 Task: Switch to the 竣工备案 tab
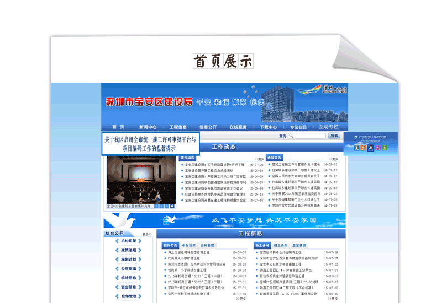281,245
